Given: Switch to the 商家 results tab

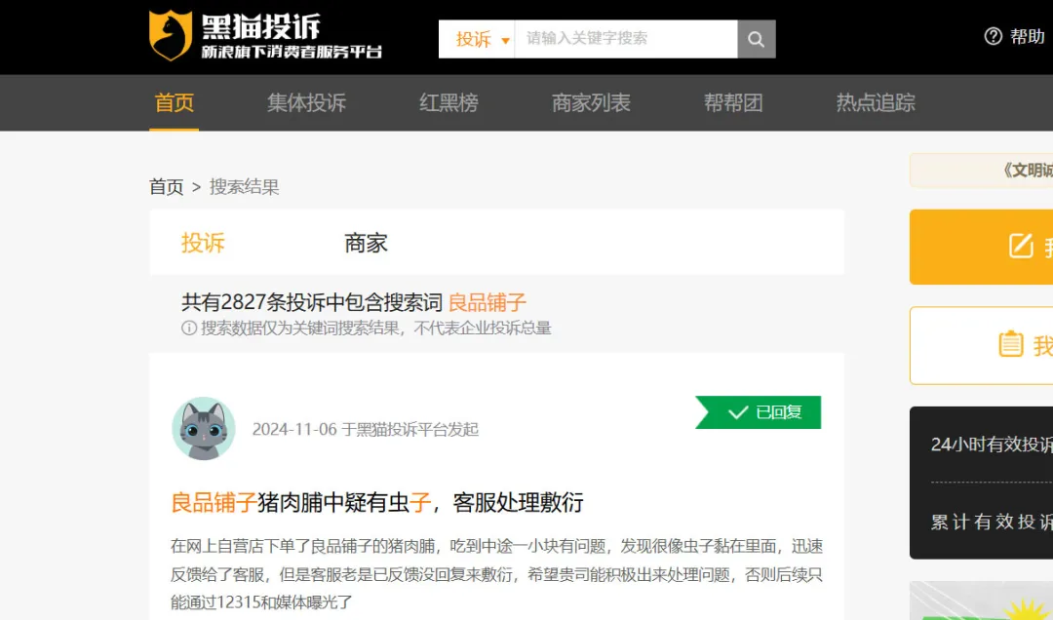Looking at the screenshot, I should coord(366,243).
